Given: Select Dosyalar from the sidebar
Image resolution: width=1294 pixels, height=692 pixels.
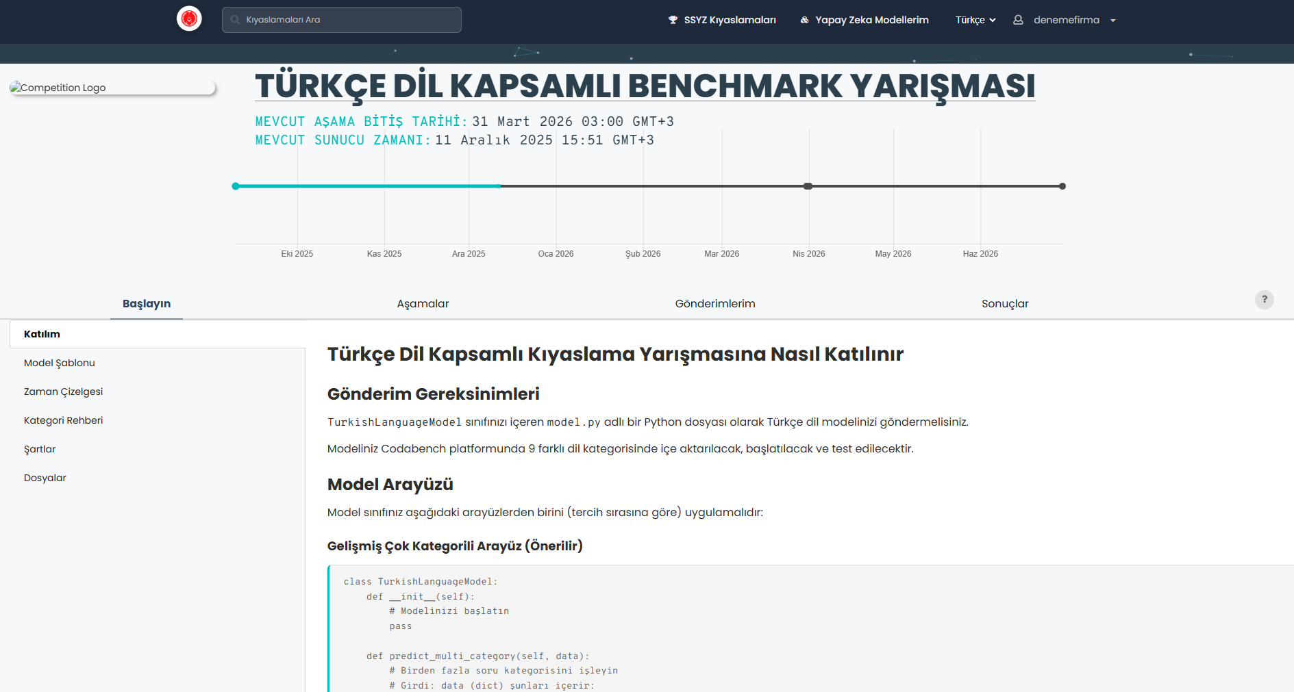Looking at the screenshot, I should 45,478.
